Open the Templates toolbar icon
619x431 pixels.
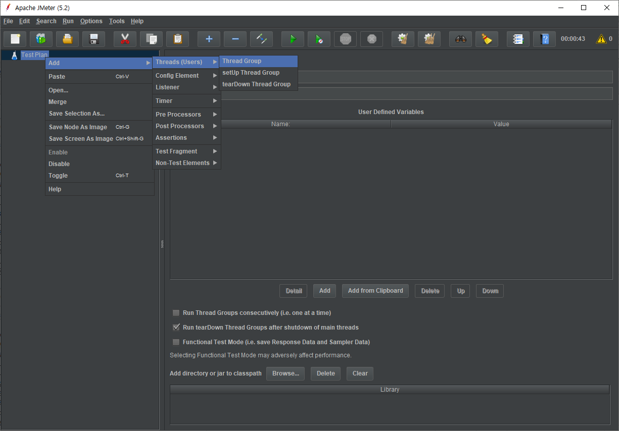[41, 39]
